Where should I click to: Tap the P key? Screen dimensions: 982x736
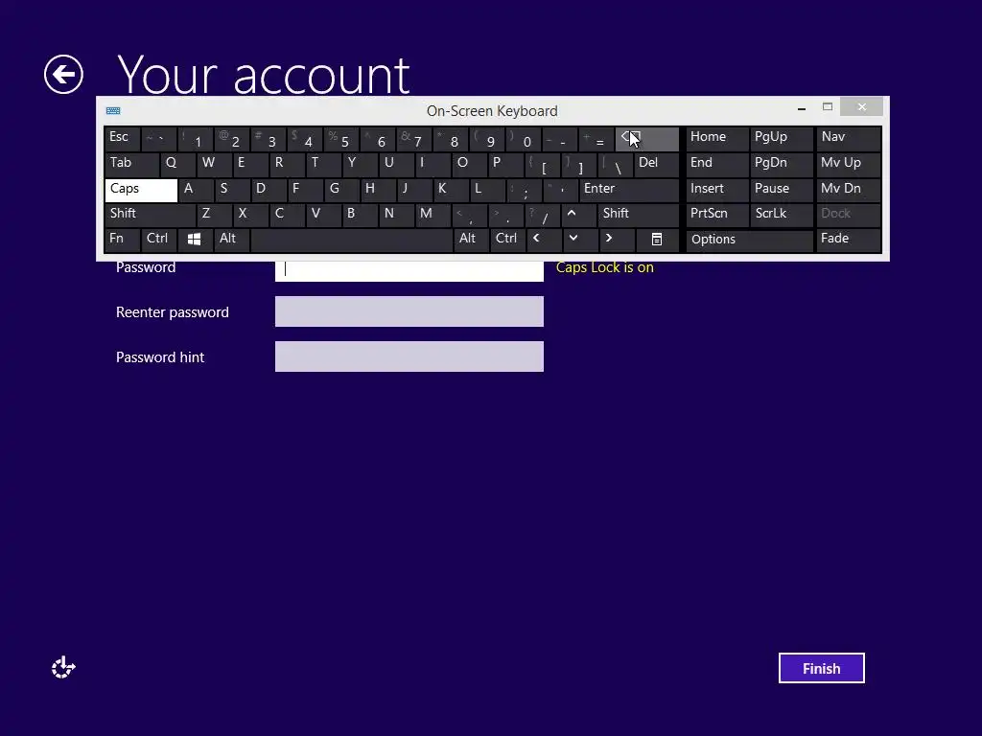505,165
